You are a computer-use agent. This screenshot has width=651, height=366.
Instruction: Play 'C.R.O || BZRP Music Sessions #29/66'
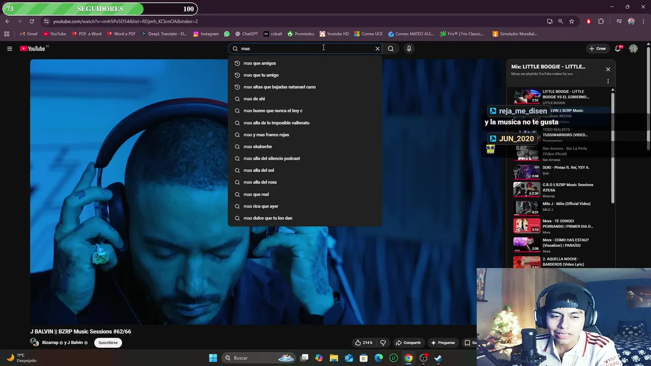[x=559, y=190]
